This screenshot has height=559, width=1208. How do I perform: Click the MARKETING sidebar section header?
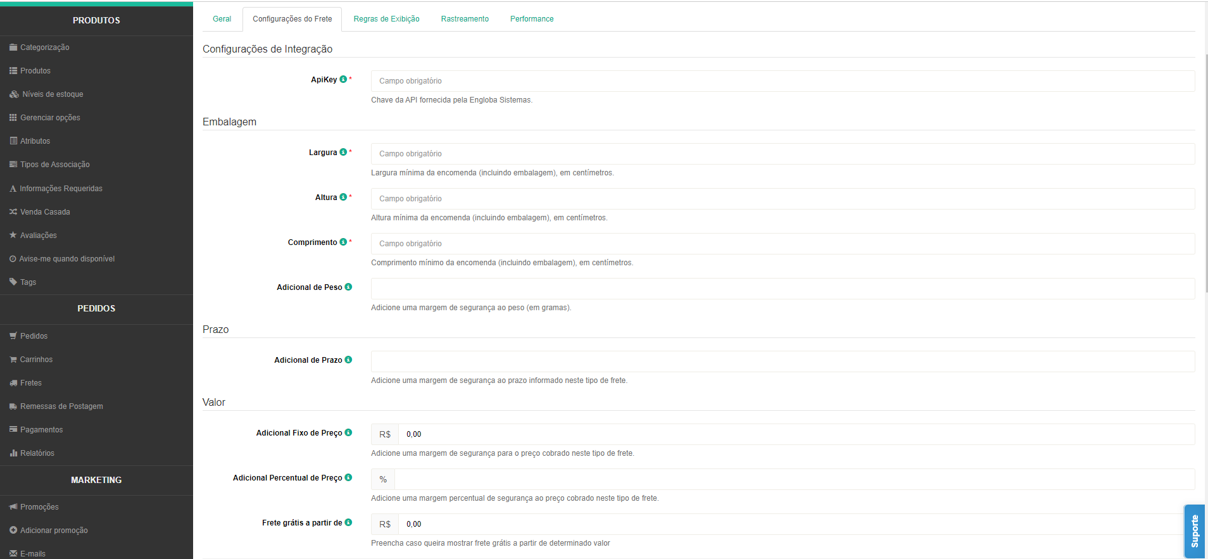pyautogui.click(x=96, y=480)
